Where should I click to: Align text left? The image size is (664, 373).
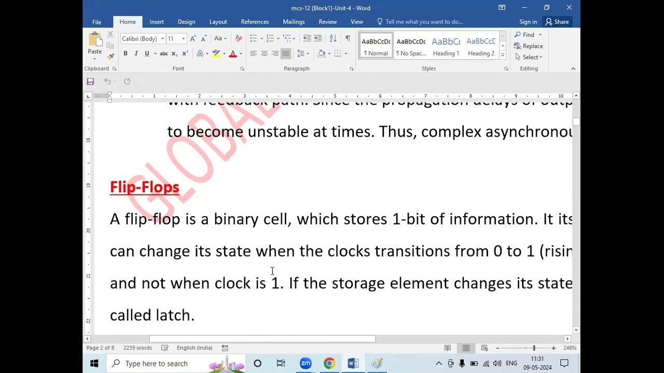[254, 54]
